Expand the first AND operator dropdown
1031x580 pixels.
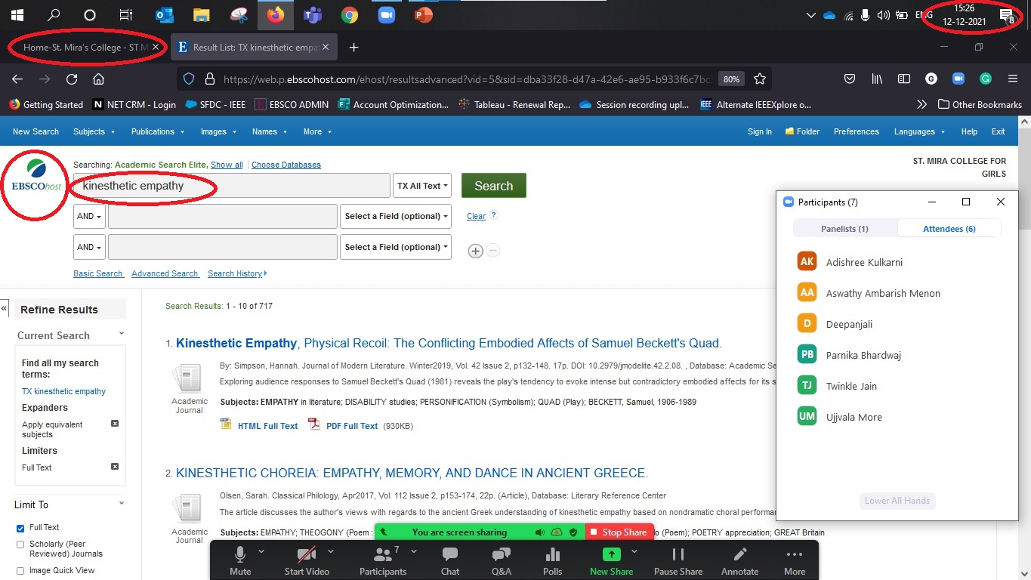pos(88,216)
